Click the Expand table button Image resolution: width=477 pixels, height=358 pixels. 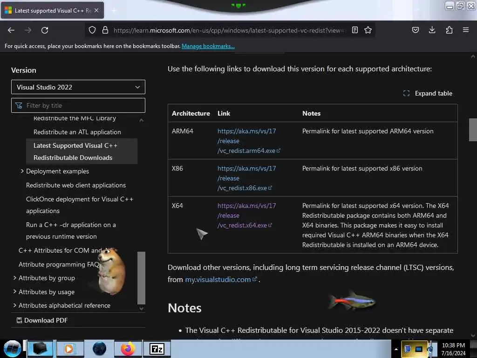(428, 93)
